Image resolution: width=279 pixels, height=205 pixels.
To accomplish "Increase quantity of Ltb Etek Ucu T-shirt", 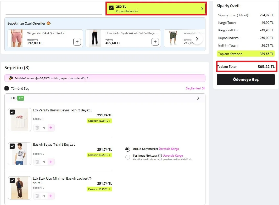I will (51, 196).
